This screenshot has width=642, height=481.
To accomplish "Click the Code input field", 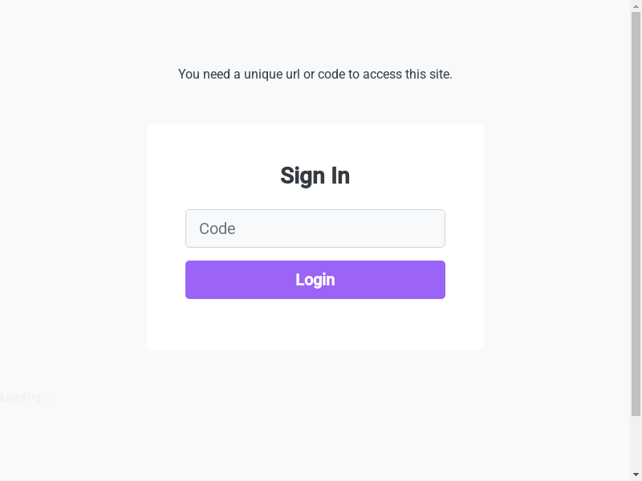I will pos(315,228).
